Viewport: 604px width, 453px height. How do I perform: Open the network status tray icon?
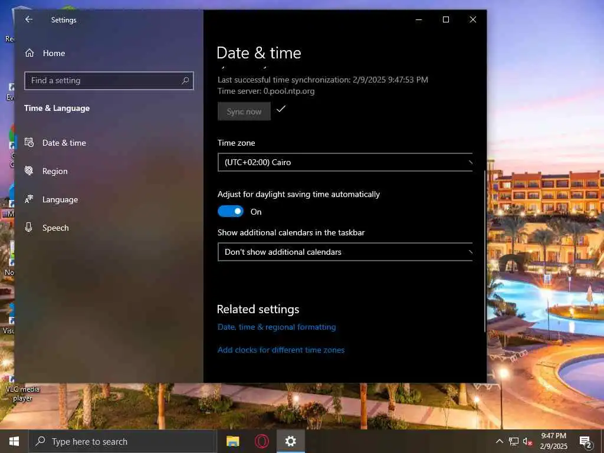coord(514,441)
